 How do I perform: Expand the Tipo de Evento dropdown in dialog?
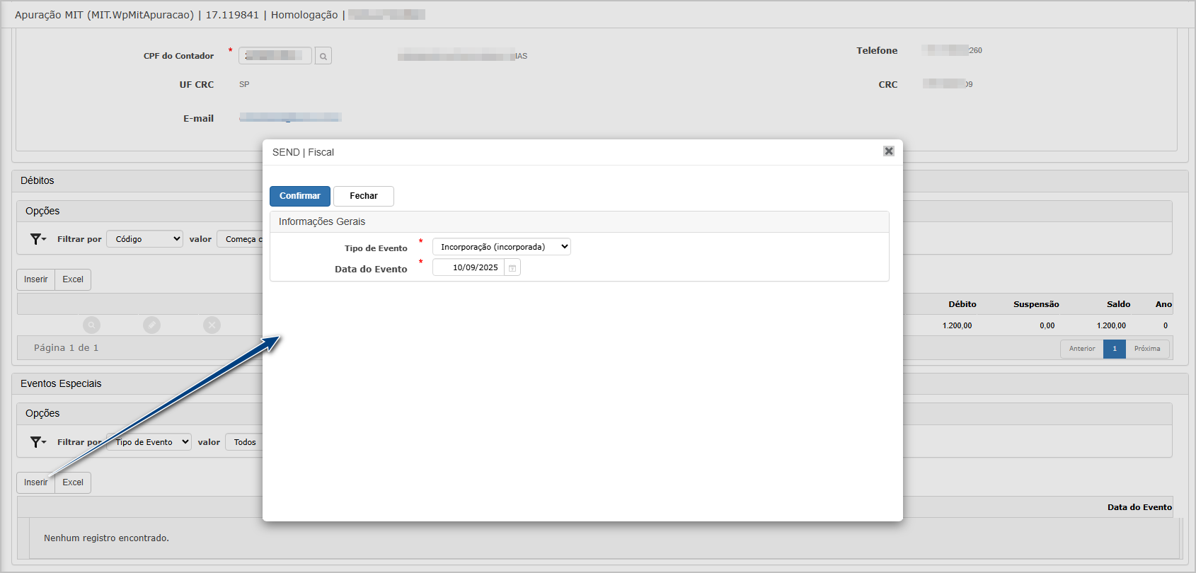click(x=501, y=247)
